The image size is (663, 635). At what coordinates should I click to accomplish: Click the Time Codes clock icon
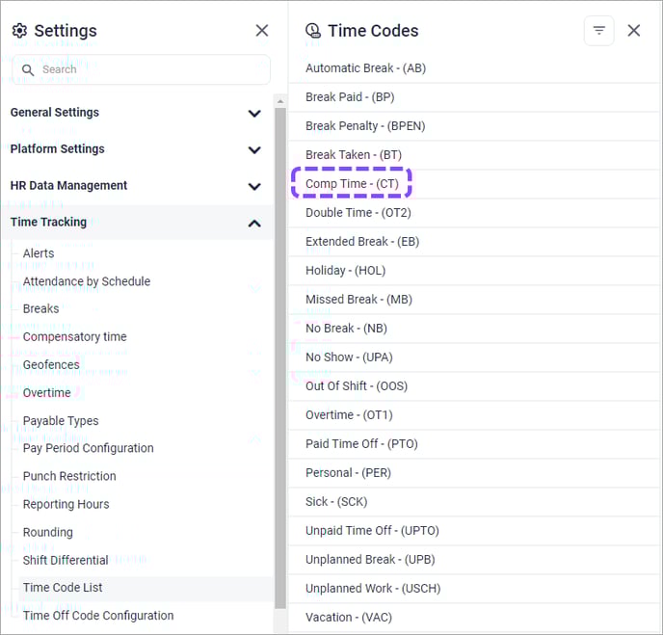click(x=313, y=31)
